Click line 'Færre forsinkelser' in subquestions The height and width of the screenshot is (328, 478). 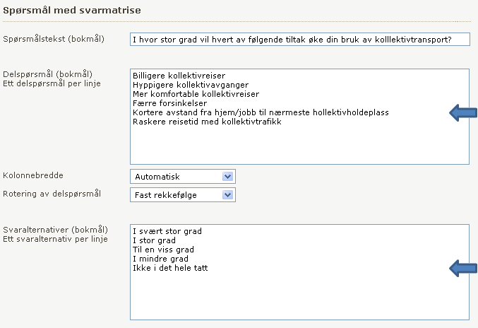169,103
